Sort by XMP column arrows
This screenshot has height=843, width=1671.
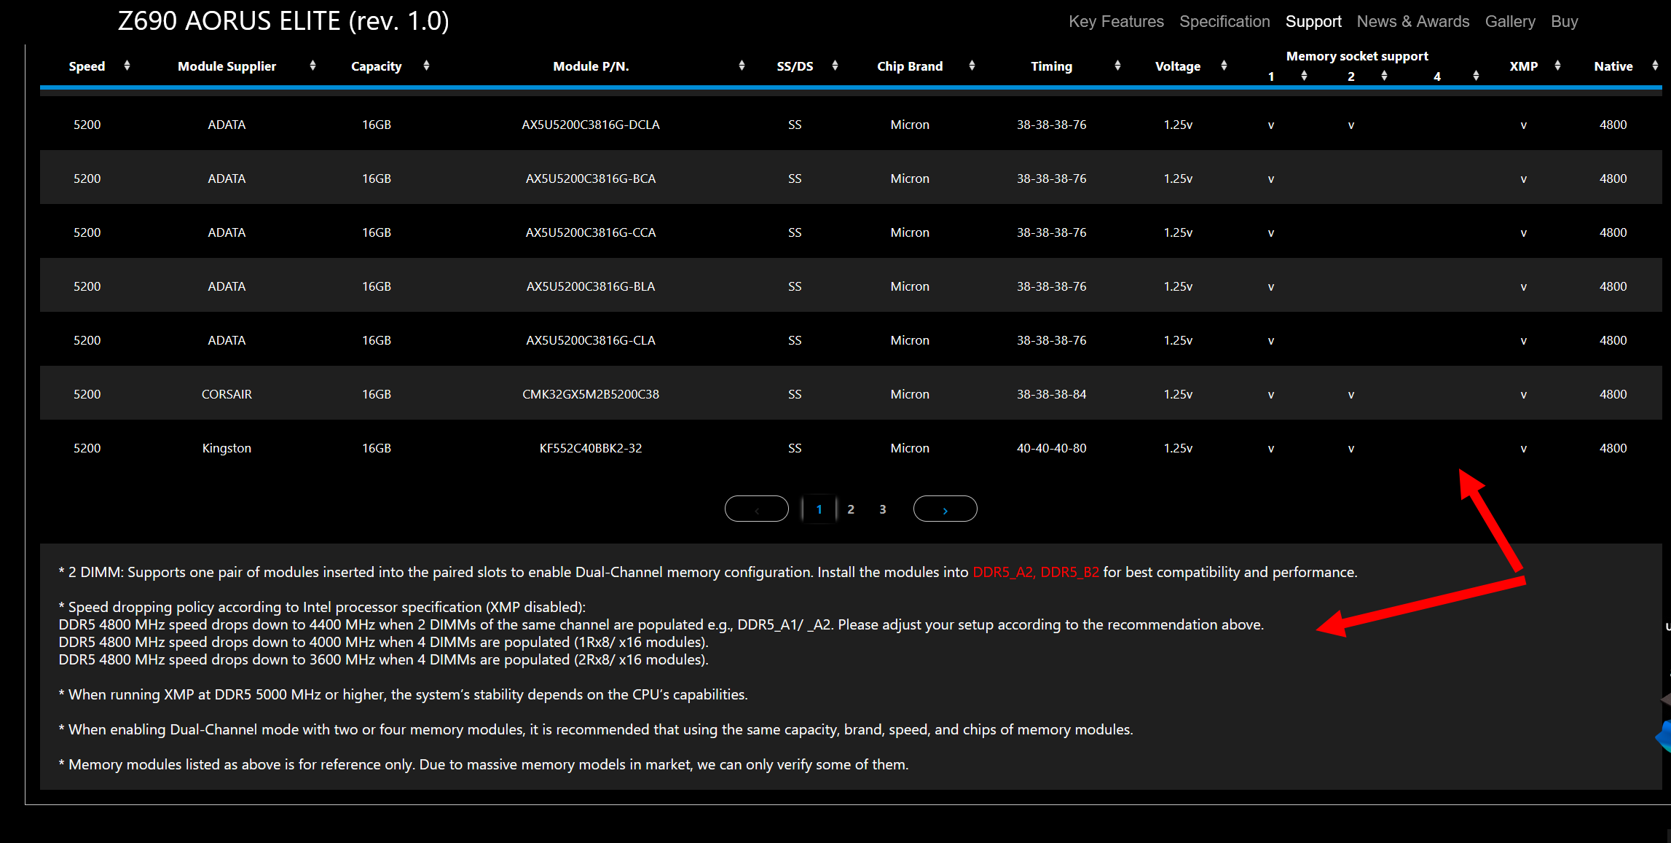(1557, 66)
